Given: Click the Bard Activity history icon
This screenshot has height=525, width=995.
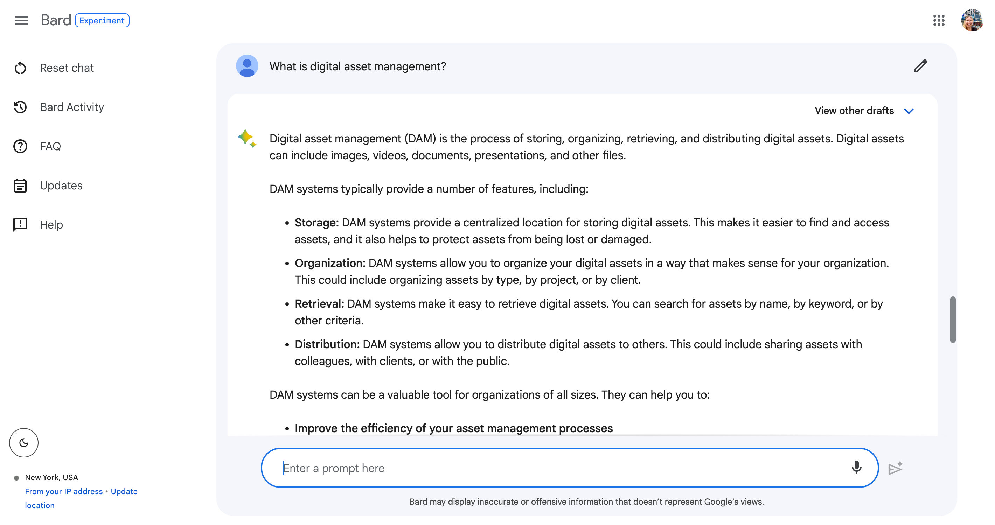Looking at the screenshot, I should pos(20,107).
